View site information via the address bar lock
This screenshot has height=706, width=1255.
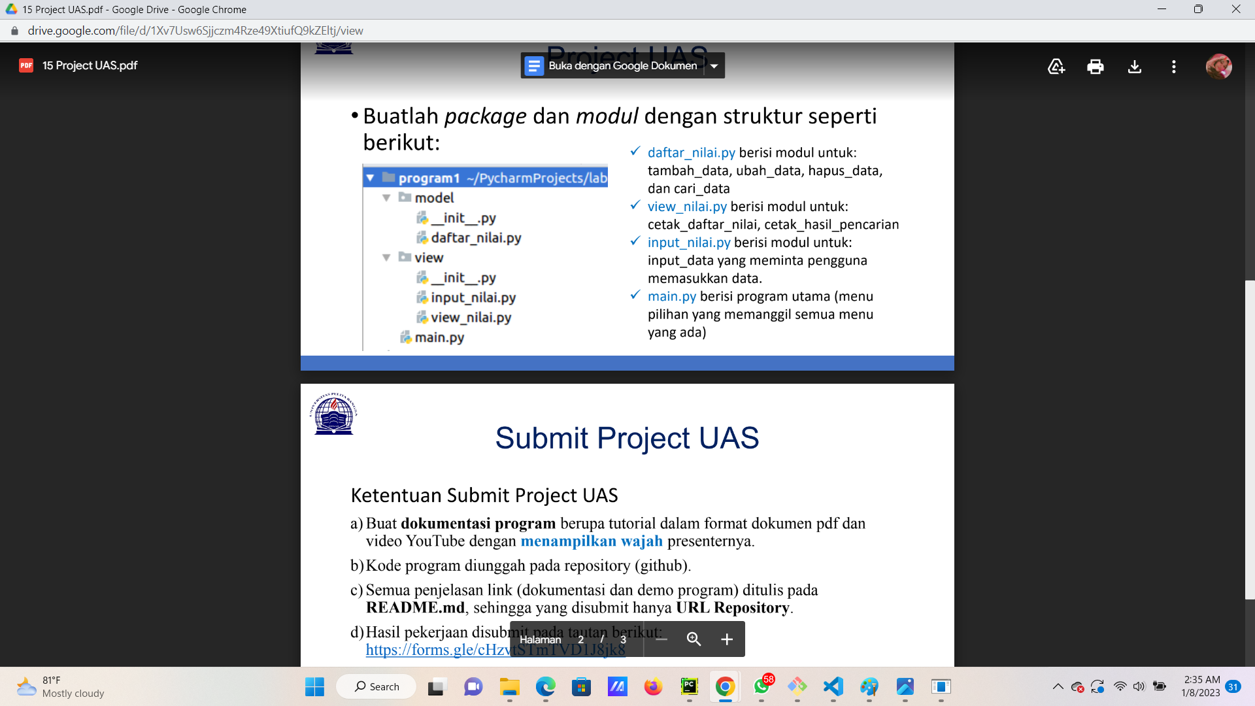coord(14,31)
